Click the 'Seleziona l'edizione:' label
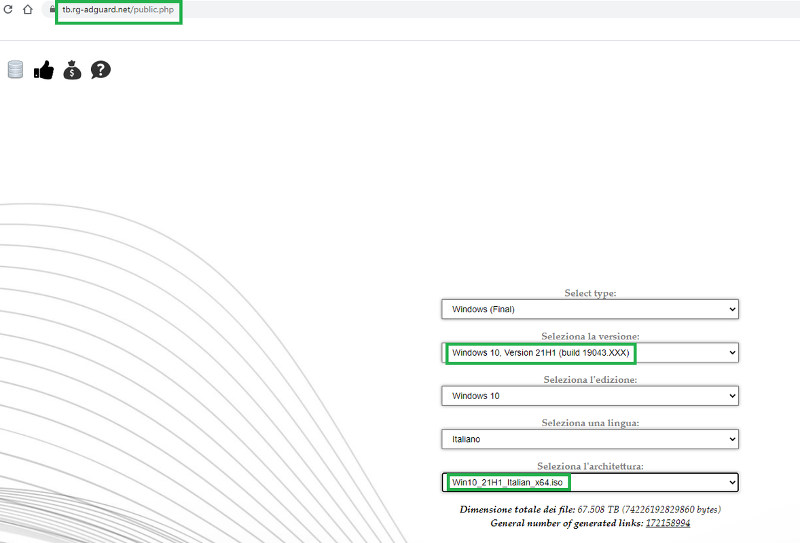800x543 pixels. tap(590, 380)
